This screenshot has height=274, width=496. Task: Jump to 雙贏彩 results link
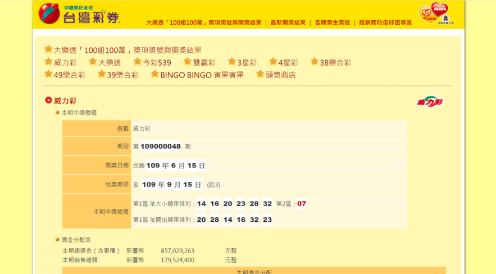tap(204, 62)
